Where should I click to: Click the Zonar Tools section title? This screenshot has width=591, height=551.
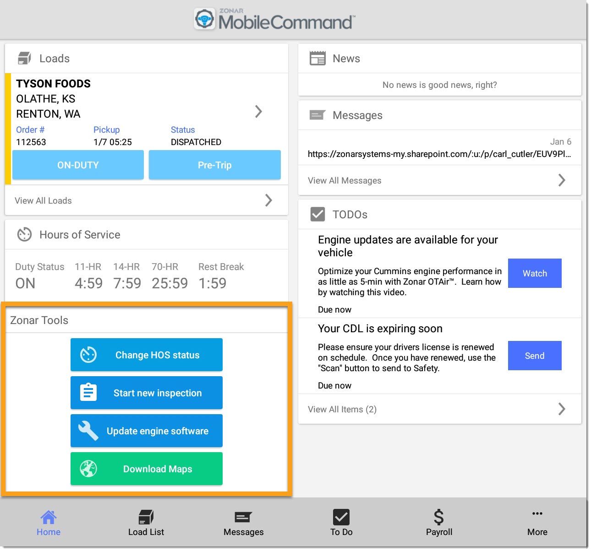coord(39,320)
